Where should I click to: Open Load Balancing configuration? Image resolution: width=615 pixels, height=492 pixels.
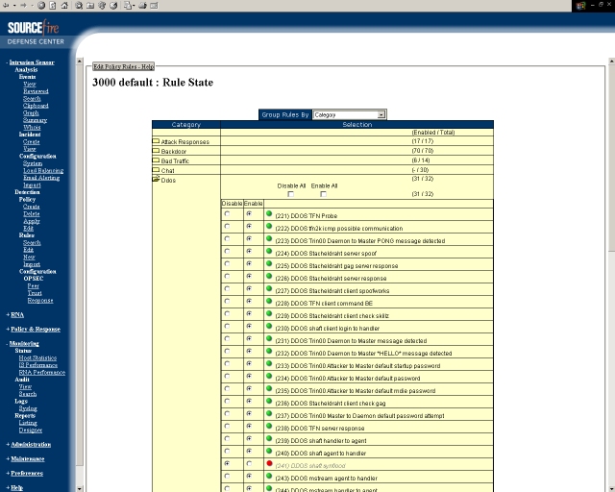[x=43, y=171]
